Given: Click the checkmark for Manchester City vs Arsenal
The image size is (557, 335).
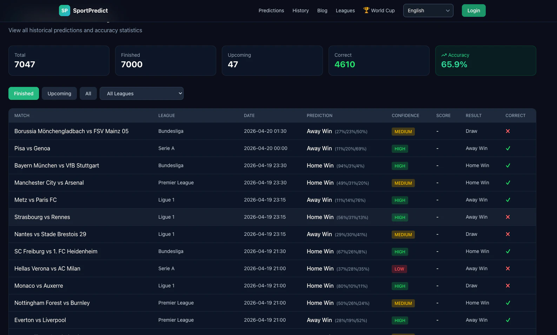Looking at the screenshot, I should tap(508, 183).
